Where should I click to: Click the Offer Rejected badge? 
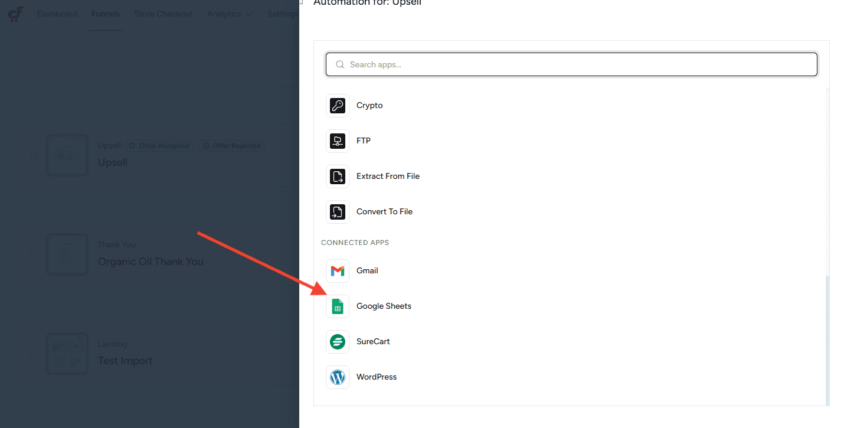pos(232,146)
